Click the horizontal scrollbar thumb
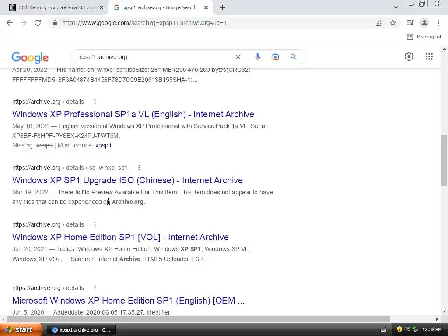The width and height of the screenshot is (448, 336). [x=199, y=319]
